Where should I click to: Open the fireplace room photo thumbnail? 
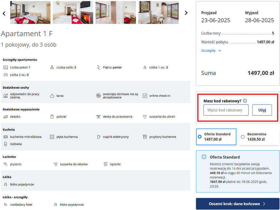73,12
